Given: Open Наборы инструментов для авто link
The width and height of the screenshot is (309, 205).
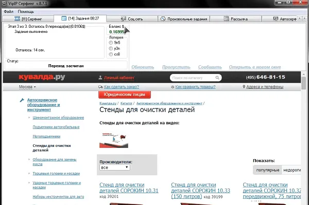Looking at the screenshot, I should tap(58, 197).
